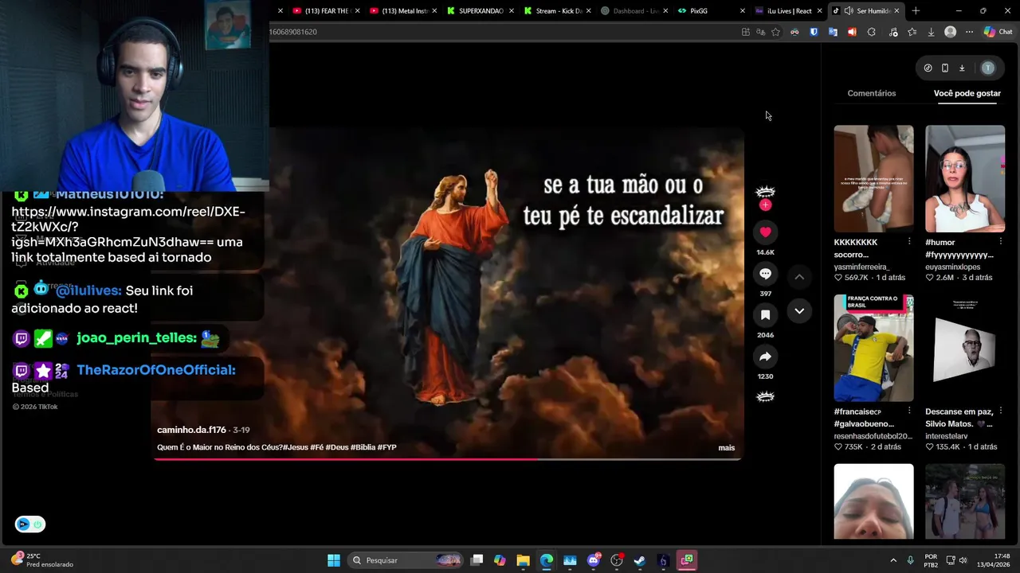
Task: Open the caminho.da.f176 creator profile
Action: pos(191,430)
